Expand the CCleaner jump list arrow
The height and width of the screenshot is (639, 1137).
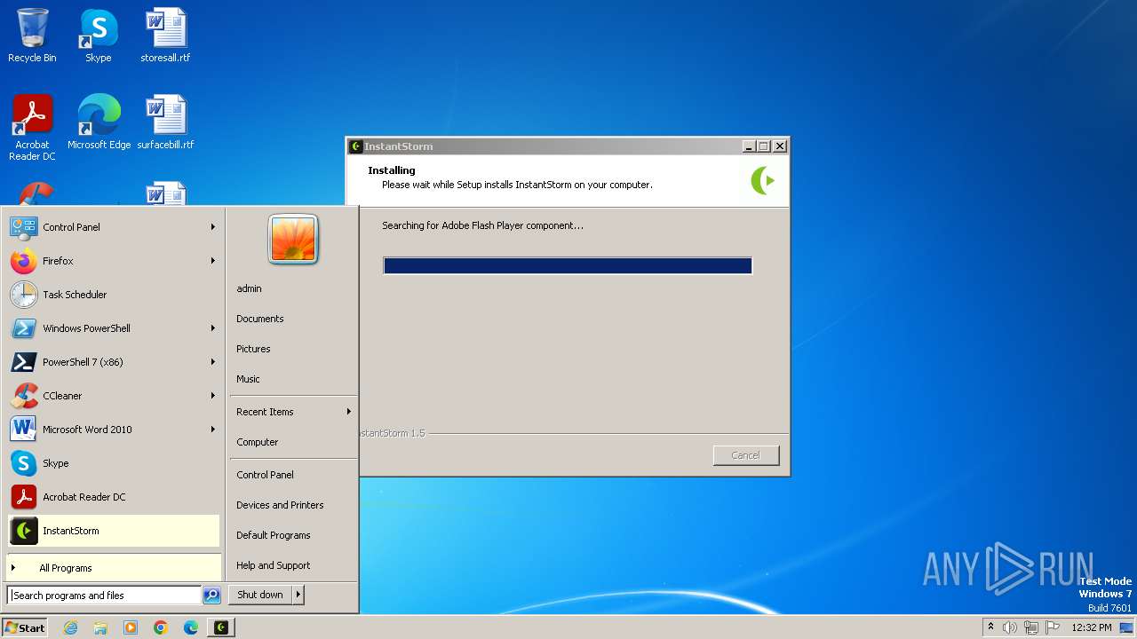213,396
